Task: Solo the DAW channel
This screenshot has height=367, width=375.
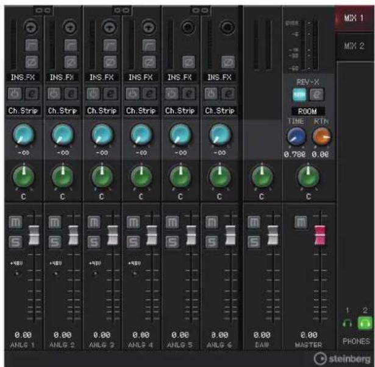Action: coord(254,242)
